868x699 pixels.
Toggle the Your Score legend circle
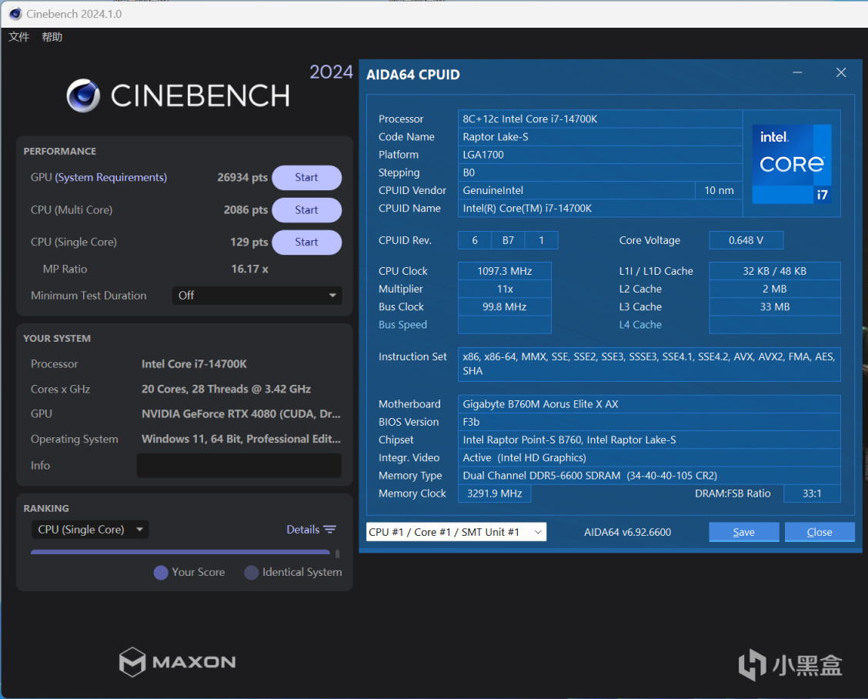point(161,573)
